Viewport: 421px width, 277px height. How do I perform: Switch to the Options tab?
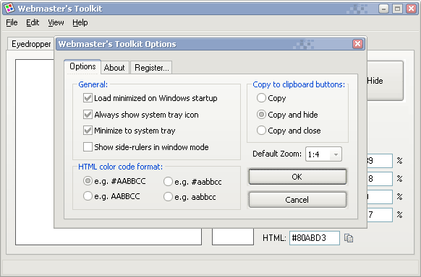coord(82,66)
